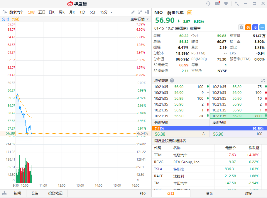Collapse the left panel beside 蔚来汽车
This screenshot has width=267, height=198.
pos(5,12)
